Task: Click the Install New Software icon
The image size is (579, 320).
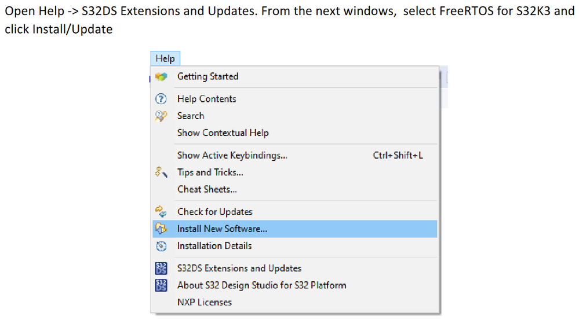Action: 161,229
